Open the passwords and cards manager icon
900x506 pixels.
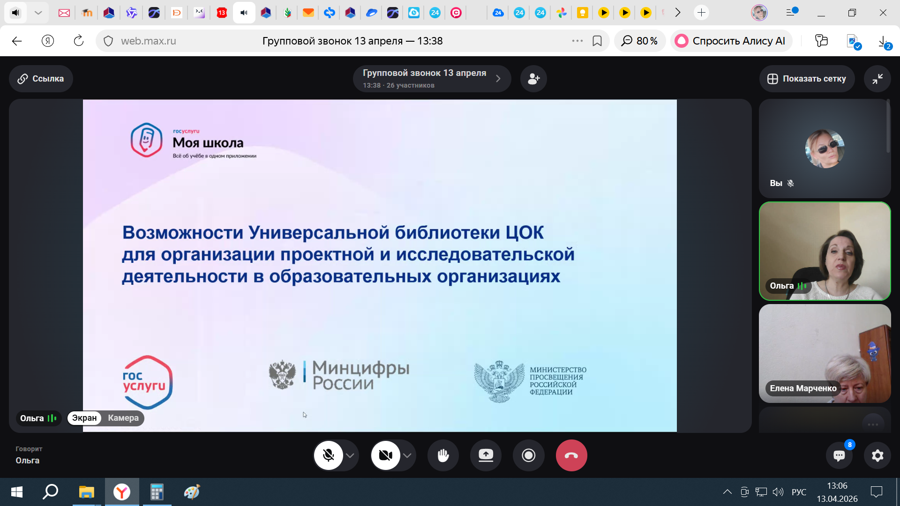pos(821,41)
